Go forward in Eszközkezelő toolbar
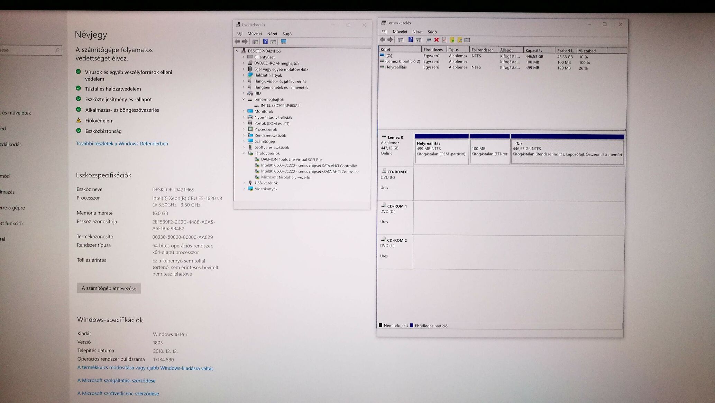Screen dimensions: 715x403 245,42
